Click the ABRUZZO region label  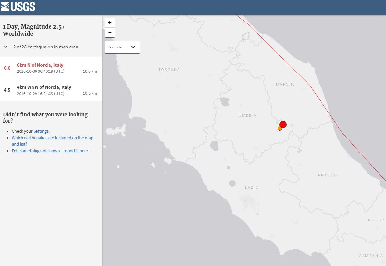click(x=328, y=175)
